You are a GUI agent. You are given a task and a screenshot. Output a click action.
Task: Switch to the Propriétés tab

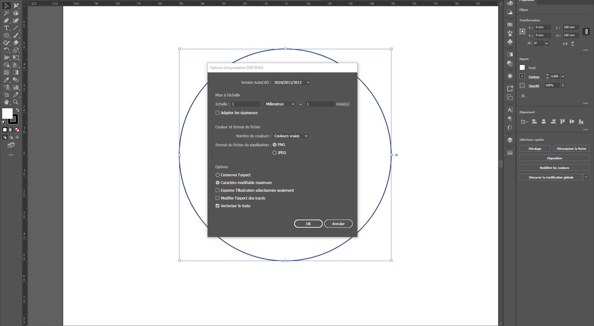527,1
